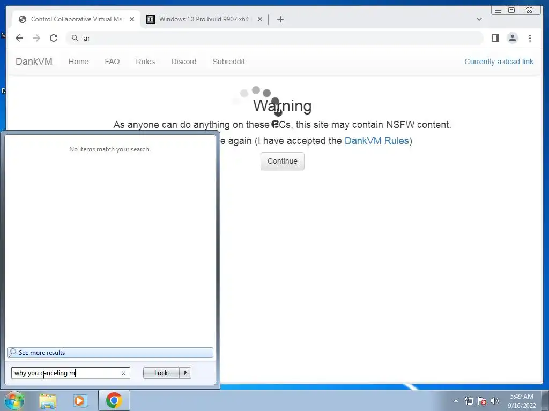Click the Lock button in Start menu
Image resolution: width=549 pixels, height=411 pixels.
[161, 373]
